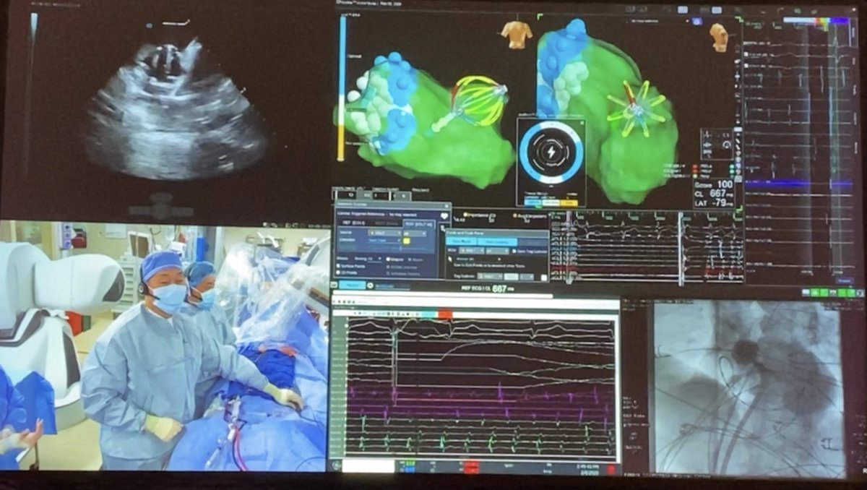
Task: Open the second dropdown in the Source row
Action: (415, 233)
